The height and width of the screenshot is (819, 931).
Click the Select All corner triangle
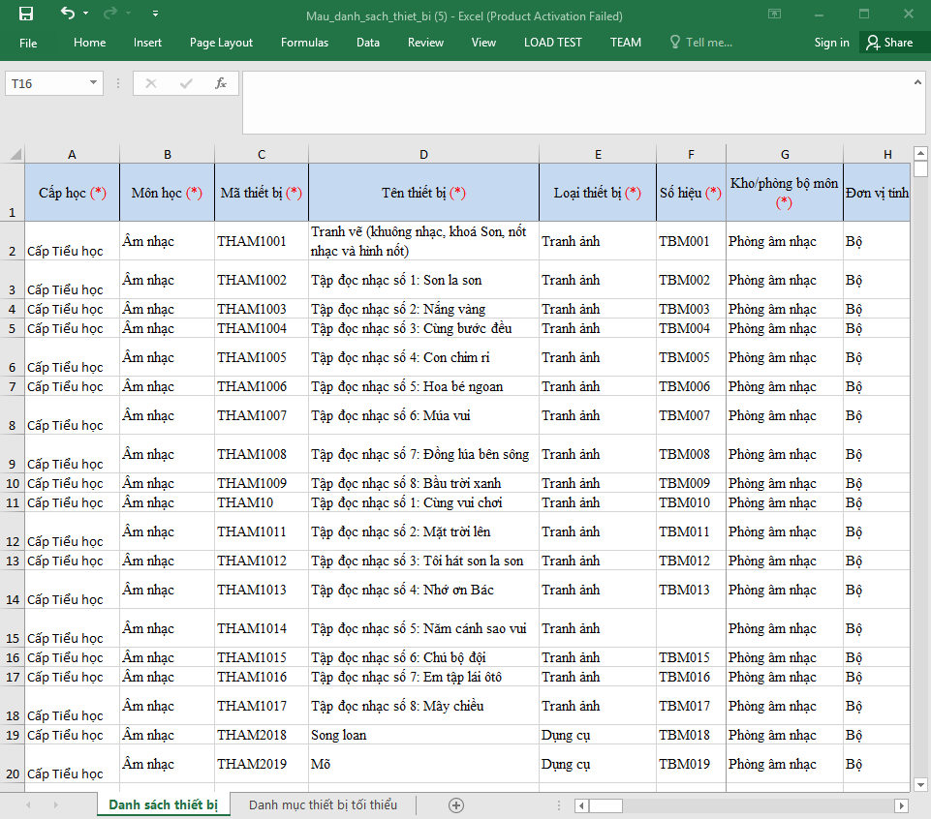15,154
